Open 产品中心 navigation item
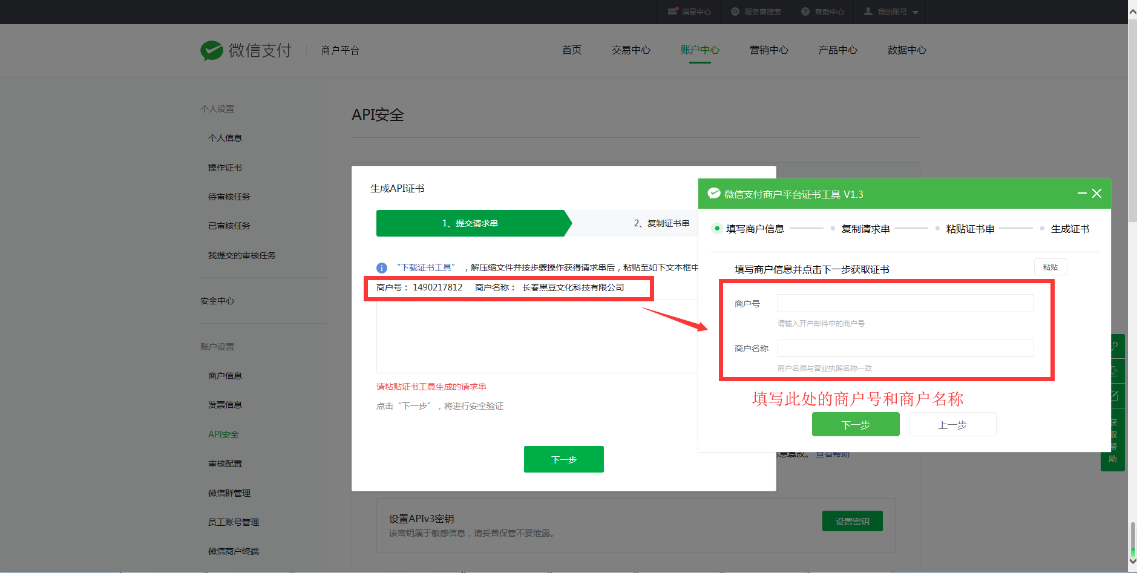1137x573 pixels. click(x=838, y=50)
